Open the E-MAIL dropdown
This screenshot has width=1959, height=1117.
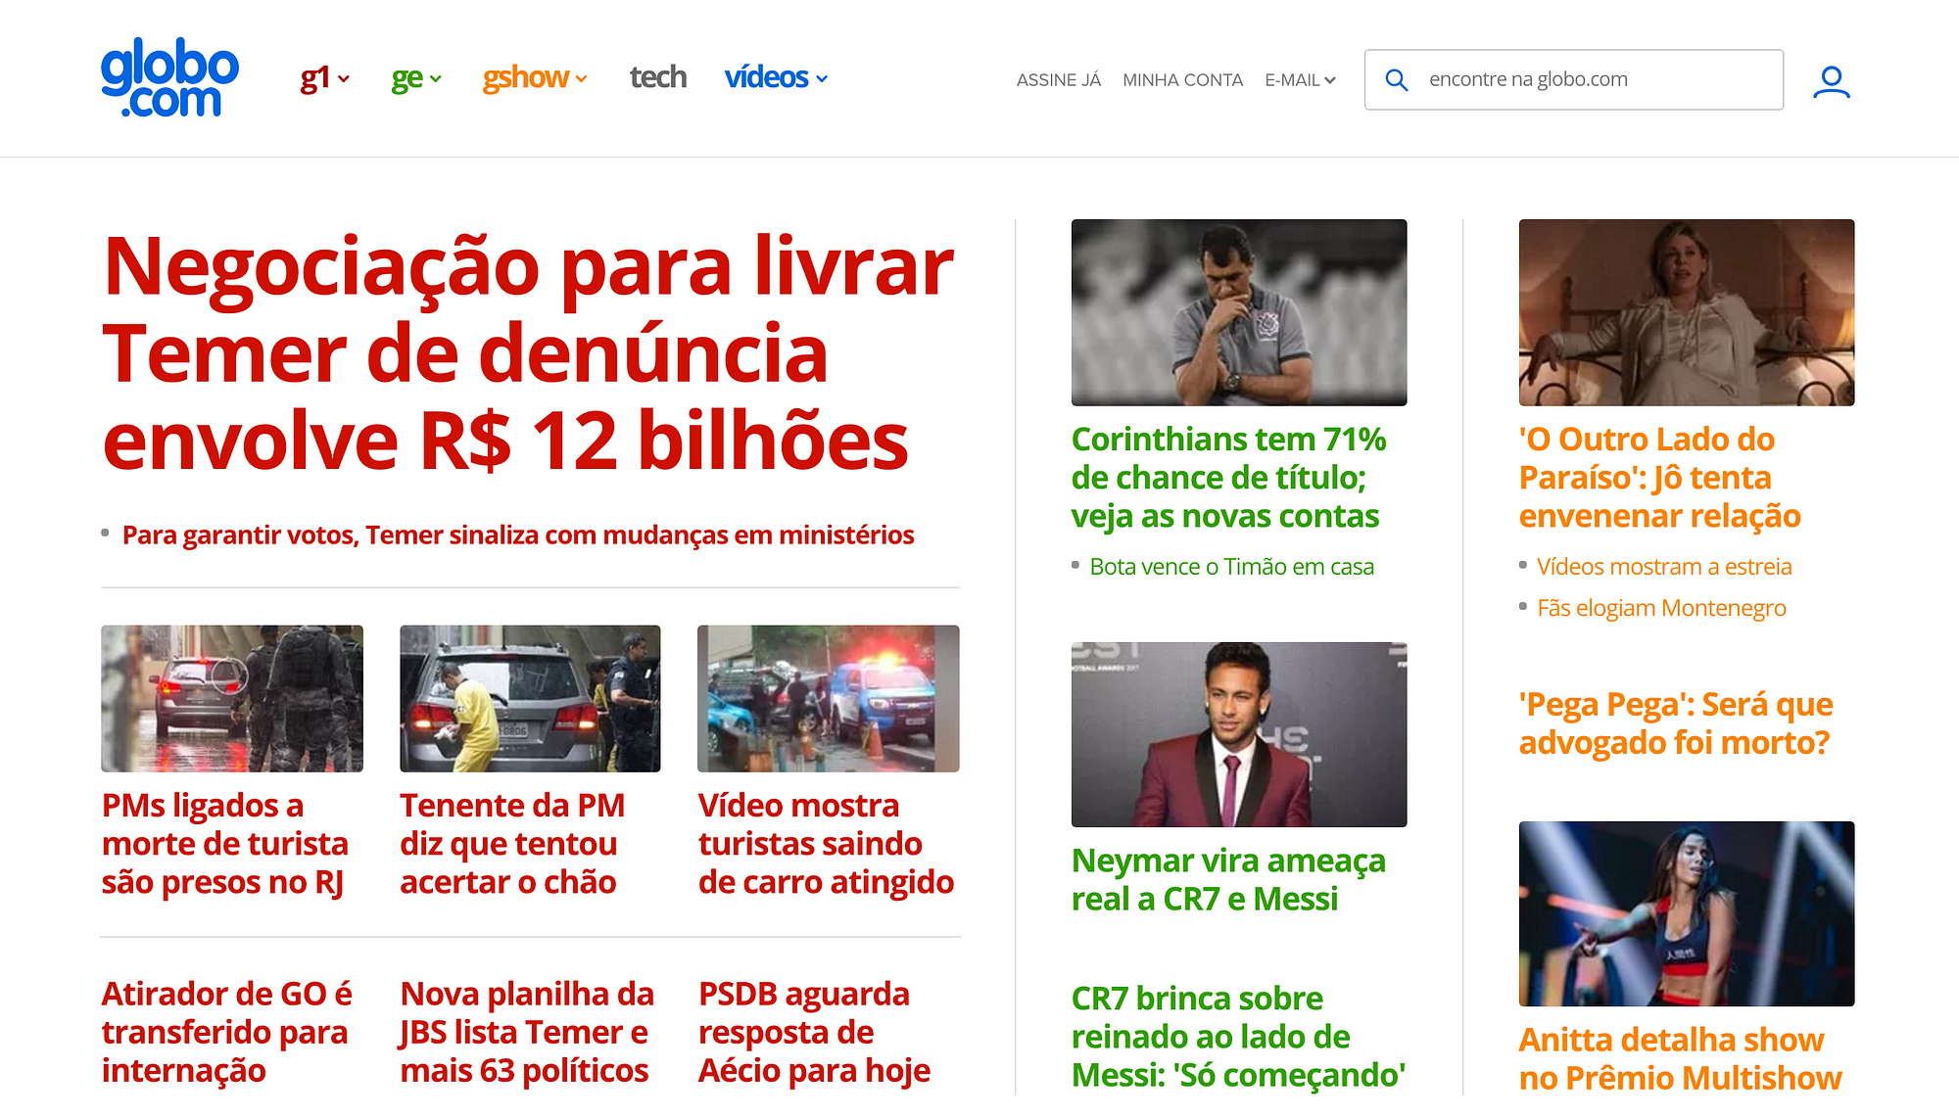[x=1300, y=80]
